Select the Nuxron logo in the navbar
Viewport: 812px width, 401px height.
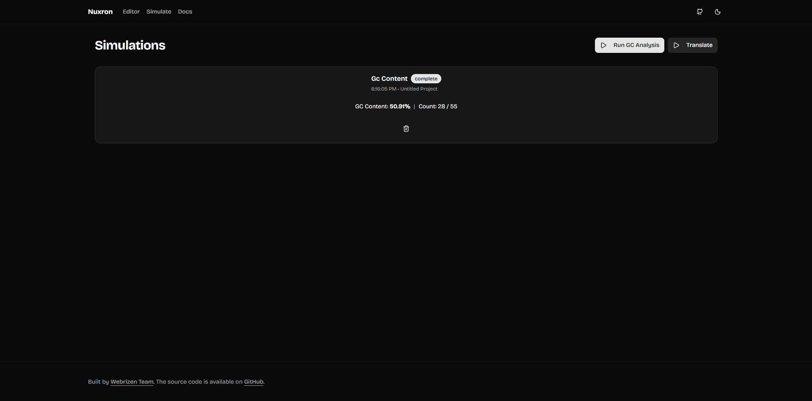pos(100,11)
